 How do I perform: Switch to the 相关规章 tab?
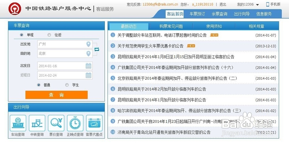point(257,26)
